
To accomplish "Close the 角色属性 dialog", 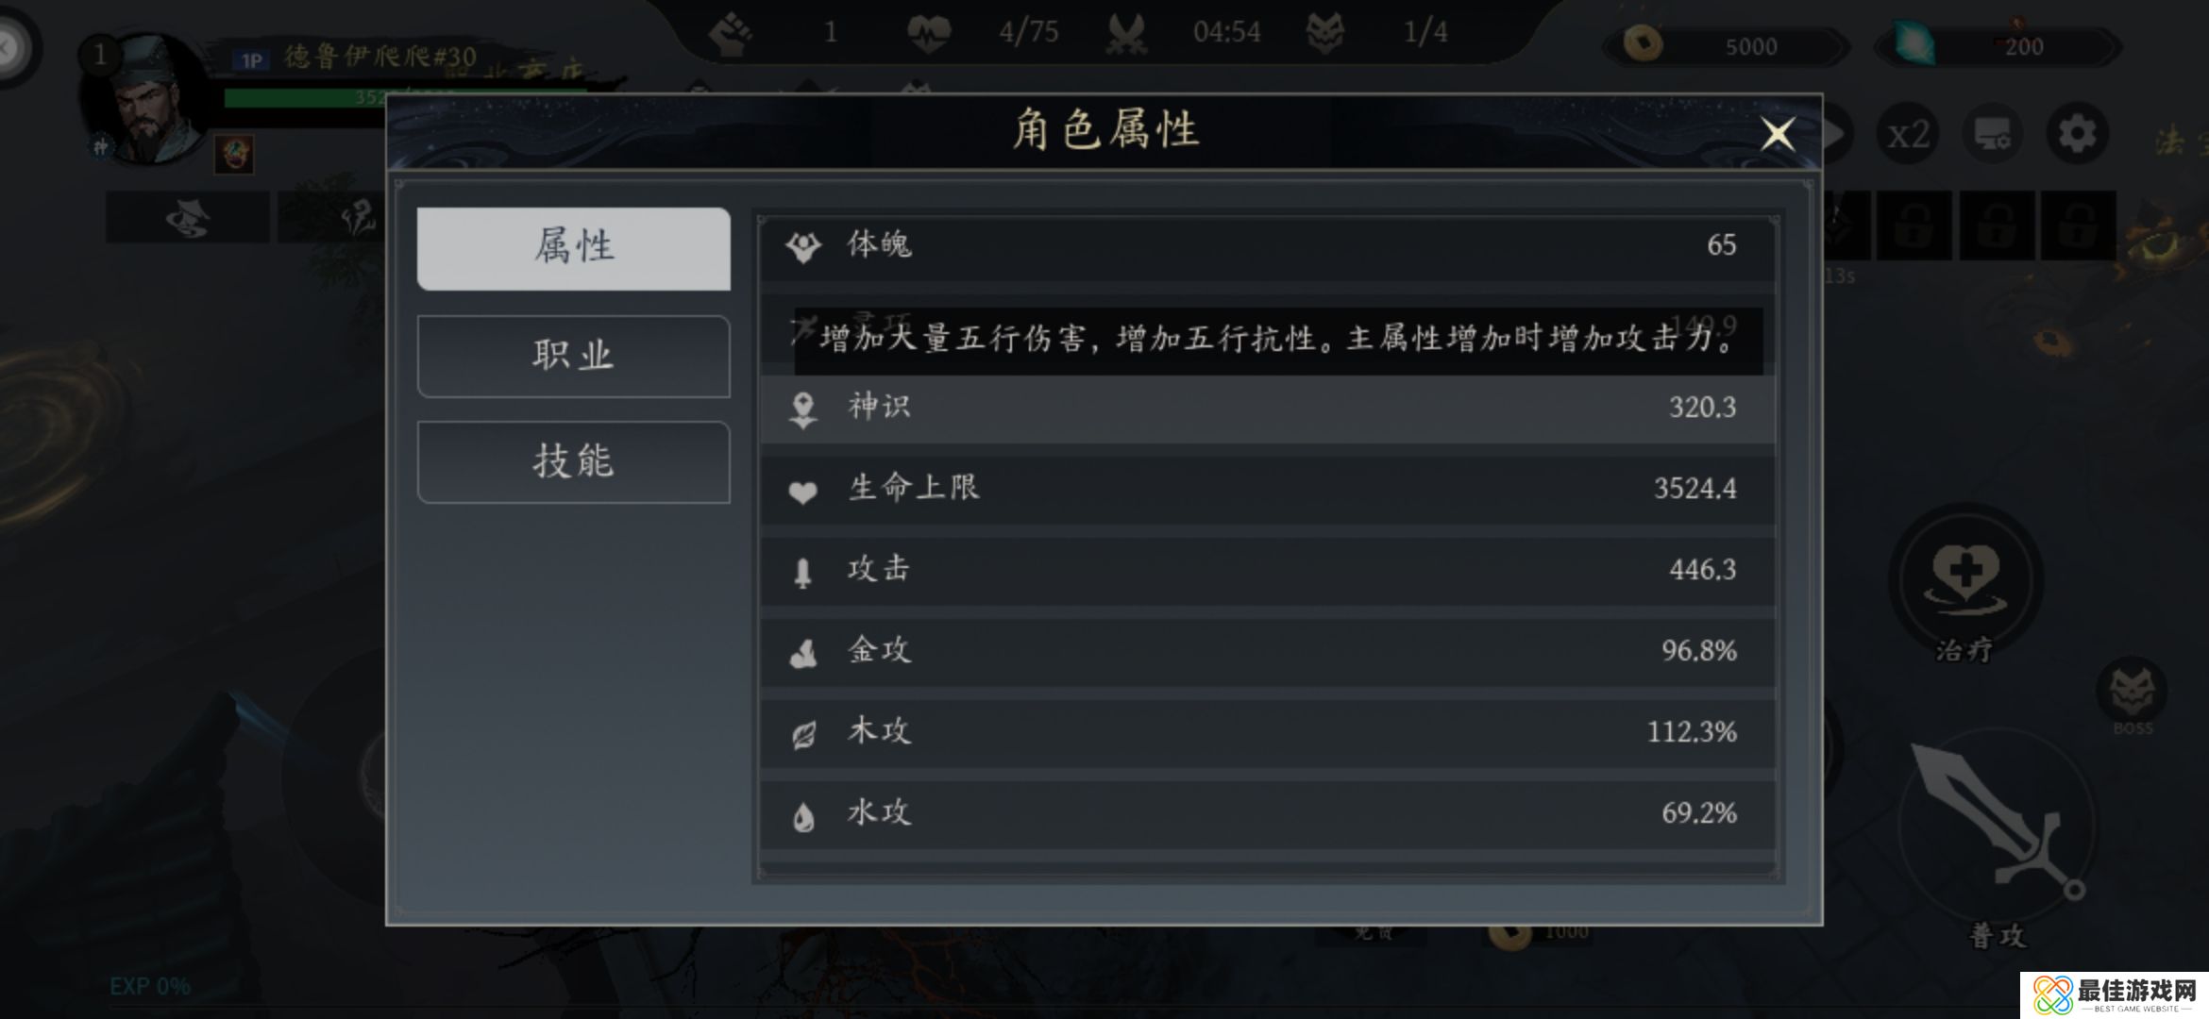I will pyautogui.click(x=1777, y=134).
